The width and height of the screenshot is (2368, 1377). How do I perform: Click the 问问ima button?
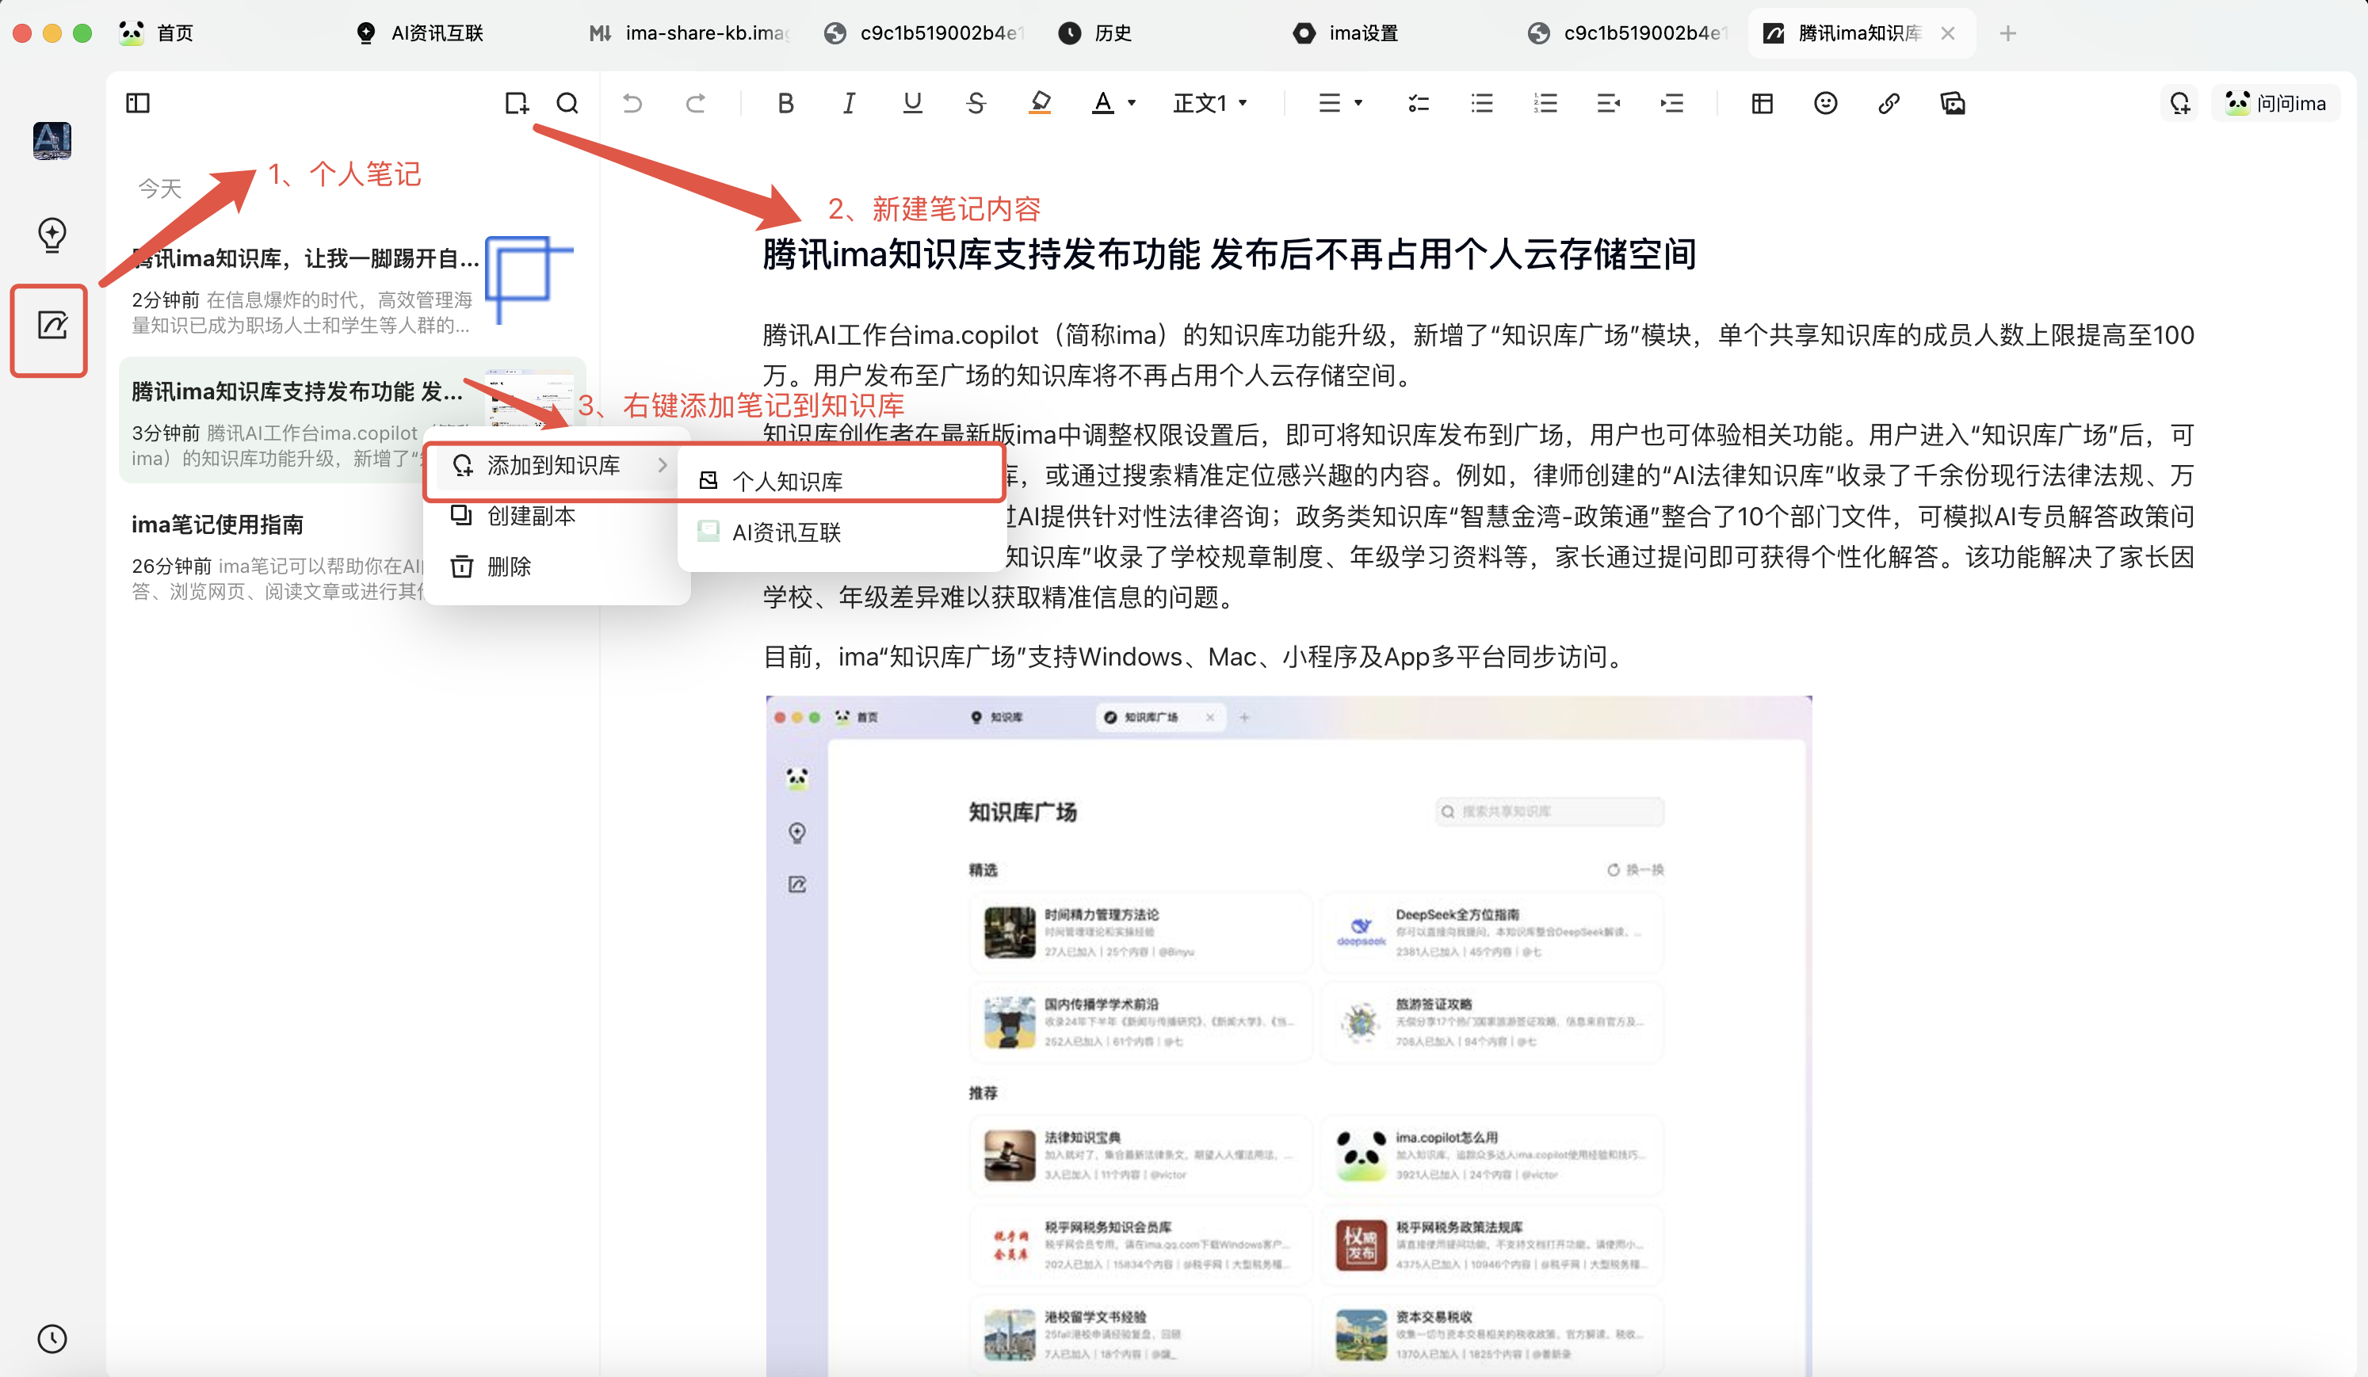point(2275,103)
